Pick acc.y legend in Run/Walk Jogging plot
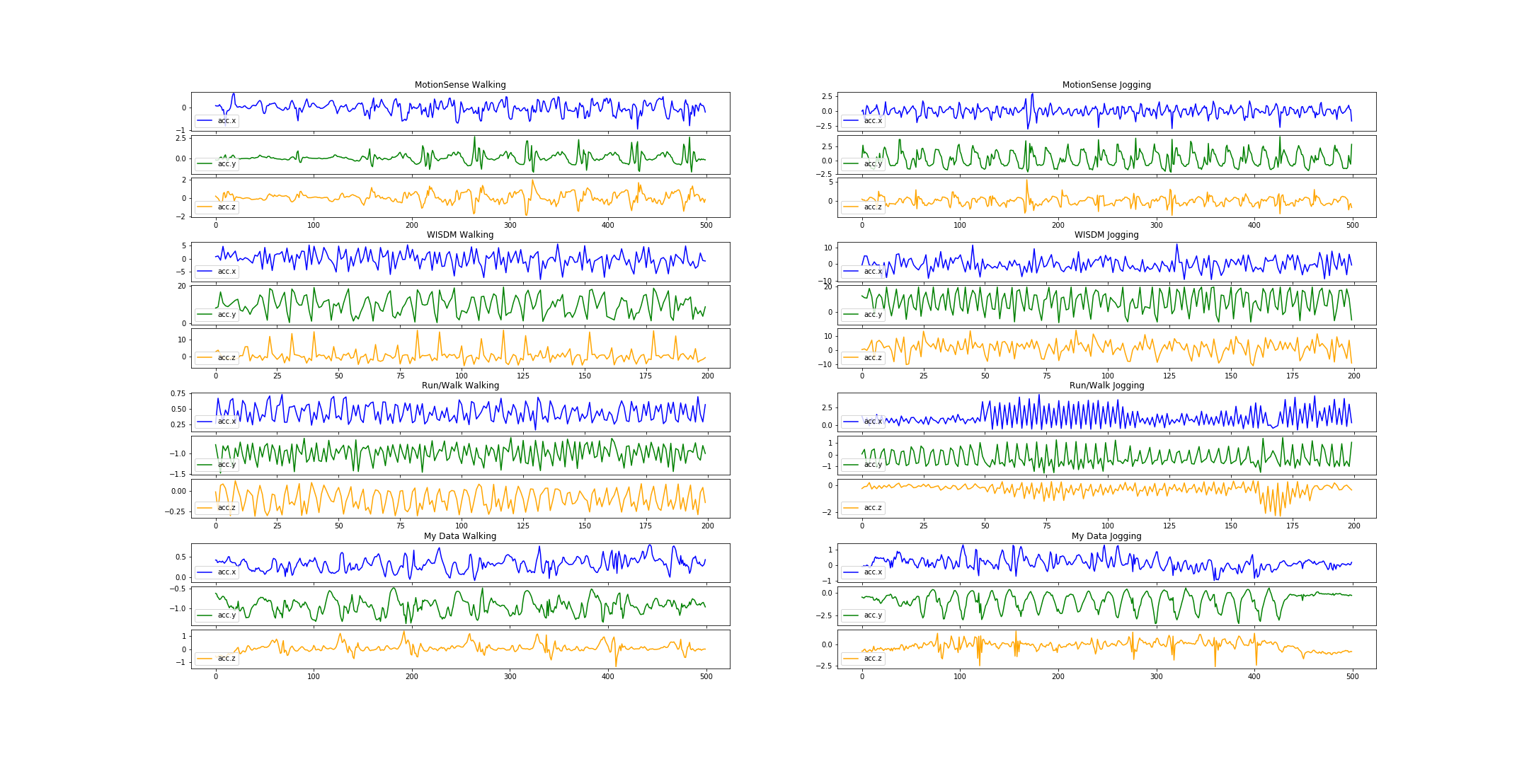Image resolution: width=1529 pixels, height=764 pixels. [x=863, y=465]
